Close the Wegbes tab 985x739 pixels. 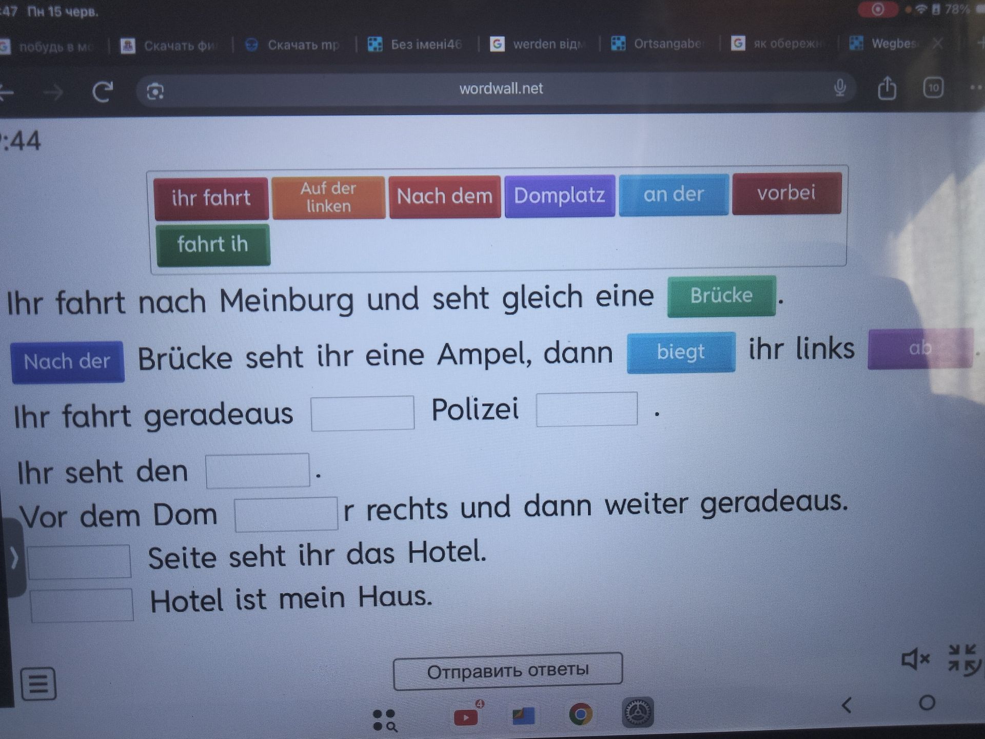tap(938, 44)
